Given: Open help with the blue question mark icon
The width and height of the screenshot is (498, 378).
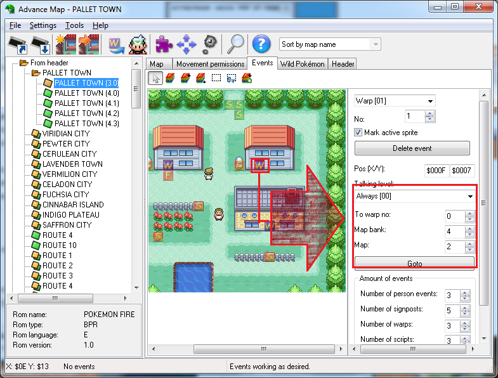Looking at the screenshot, I should coord(261,44).
